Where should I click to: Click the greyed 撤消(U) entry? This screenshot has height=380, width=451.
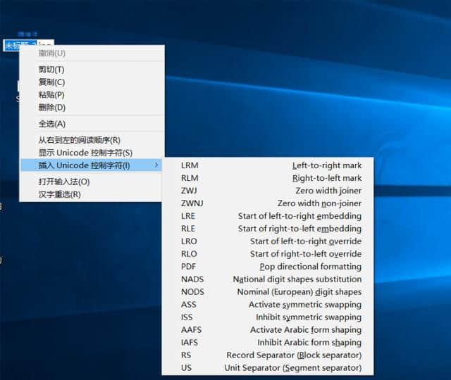pos(92,53)
